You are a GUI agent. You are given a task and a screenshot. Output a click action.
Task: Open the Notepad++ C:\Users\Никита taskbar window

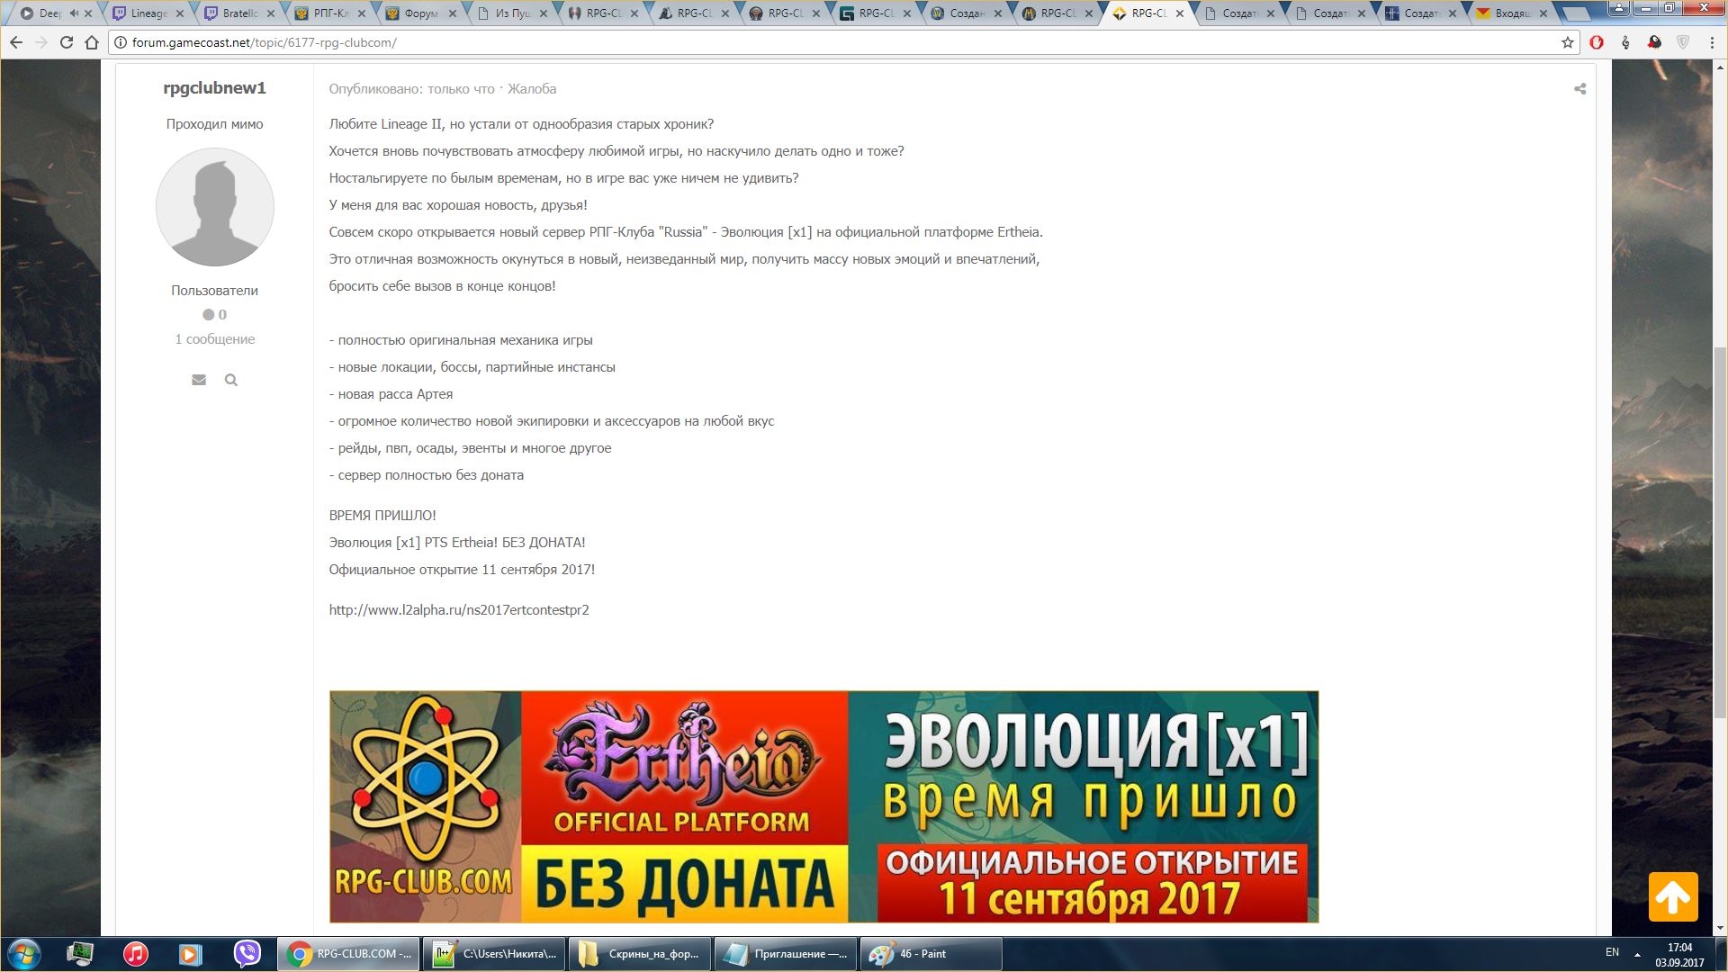tap(494, 954)
